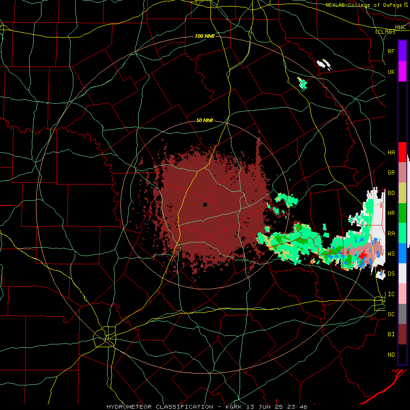Image resolution: width=410 pixels, height=410 pixels.
Task: Click the RA legend label
Action: click(x=391, y=234)
